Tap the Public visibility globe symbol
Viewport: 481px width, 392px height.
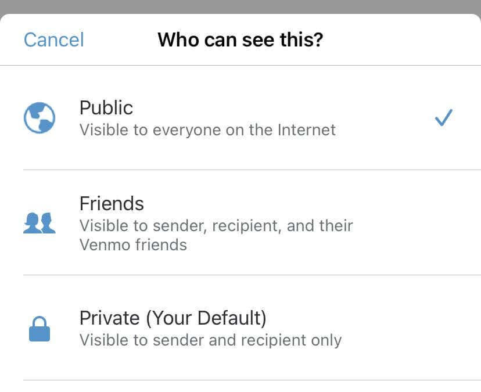point(39,118)
